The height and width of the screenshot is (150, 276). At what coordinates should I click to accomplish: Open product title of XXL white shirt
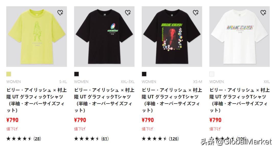239,100
